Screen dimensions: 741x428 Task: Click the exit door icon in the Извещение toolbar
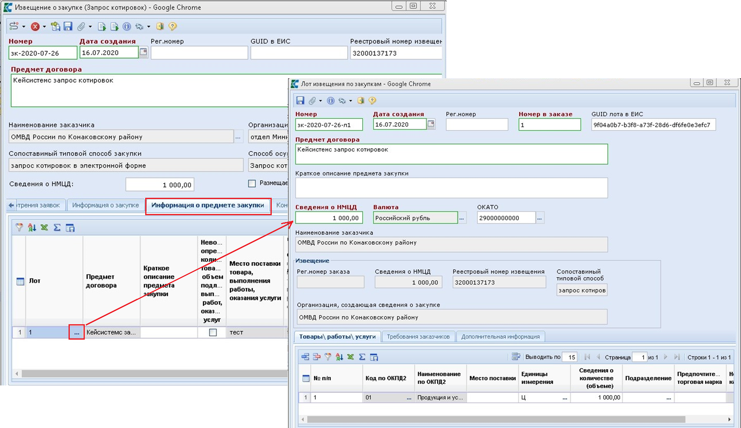160,26
